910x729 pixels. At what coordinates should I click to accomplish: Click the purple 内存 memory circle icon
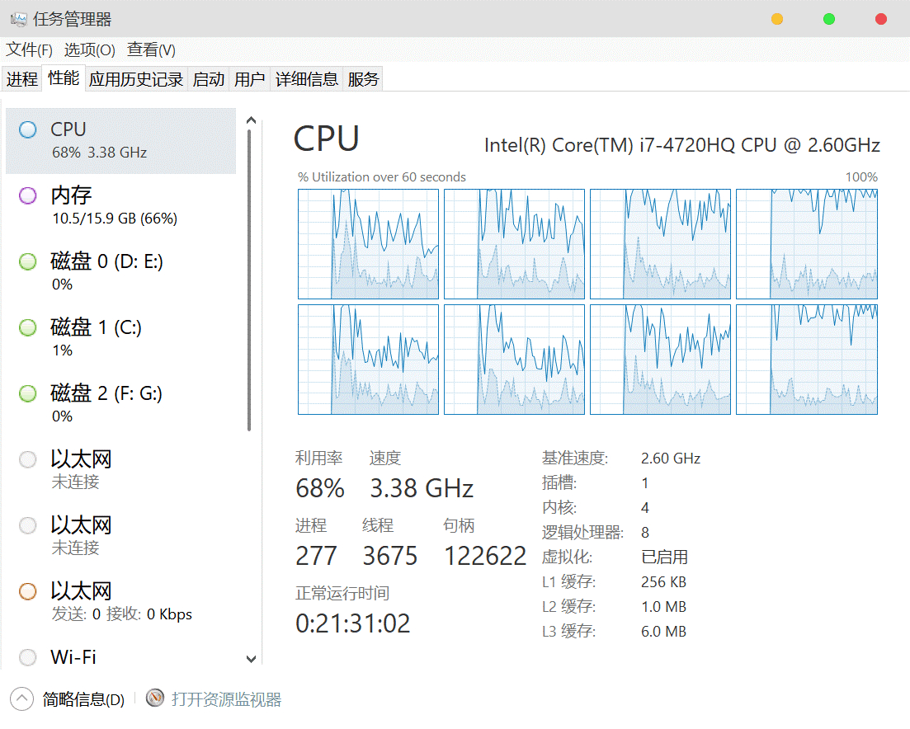pos(28,195)
